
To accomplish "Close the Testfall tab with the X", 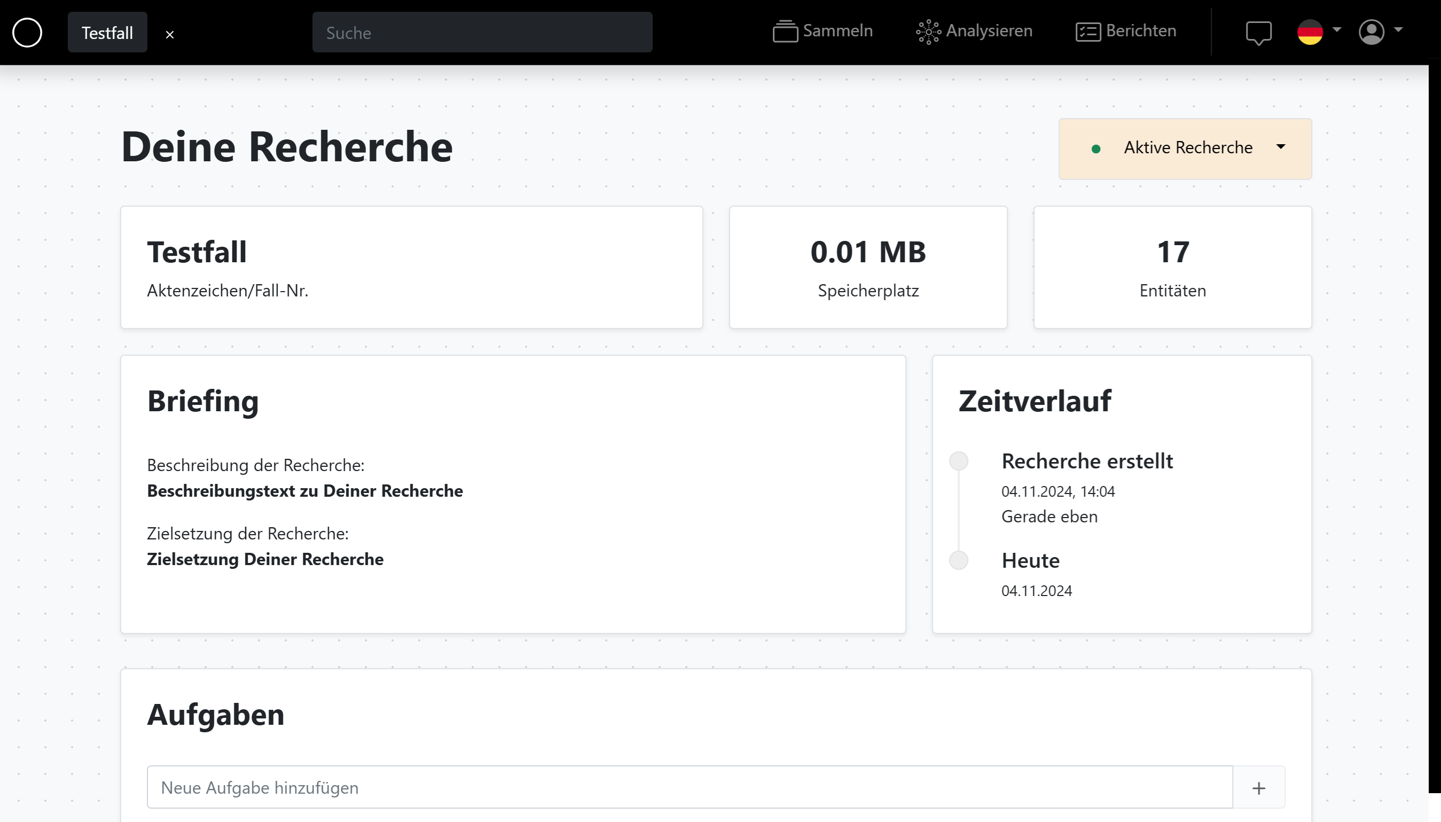I will (x=169, y=34).
